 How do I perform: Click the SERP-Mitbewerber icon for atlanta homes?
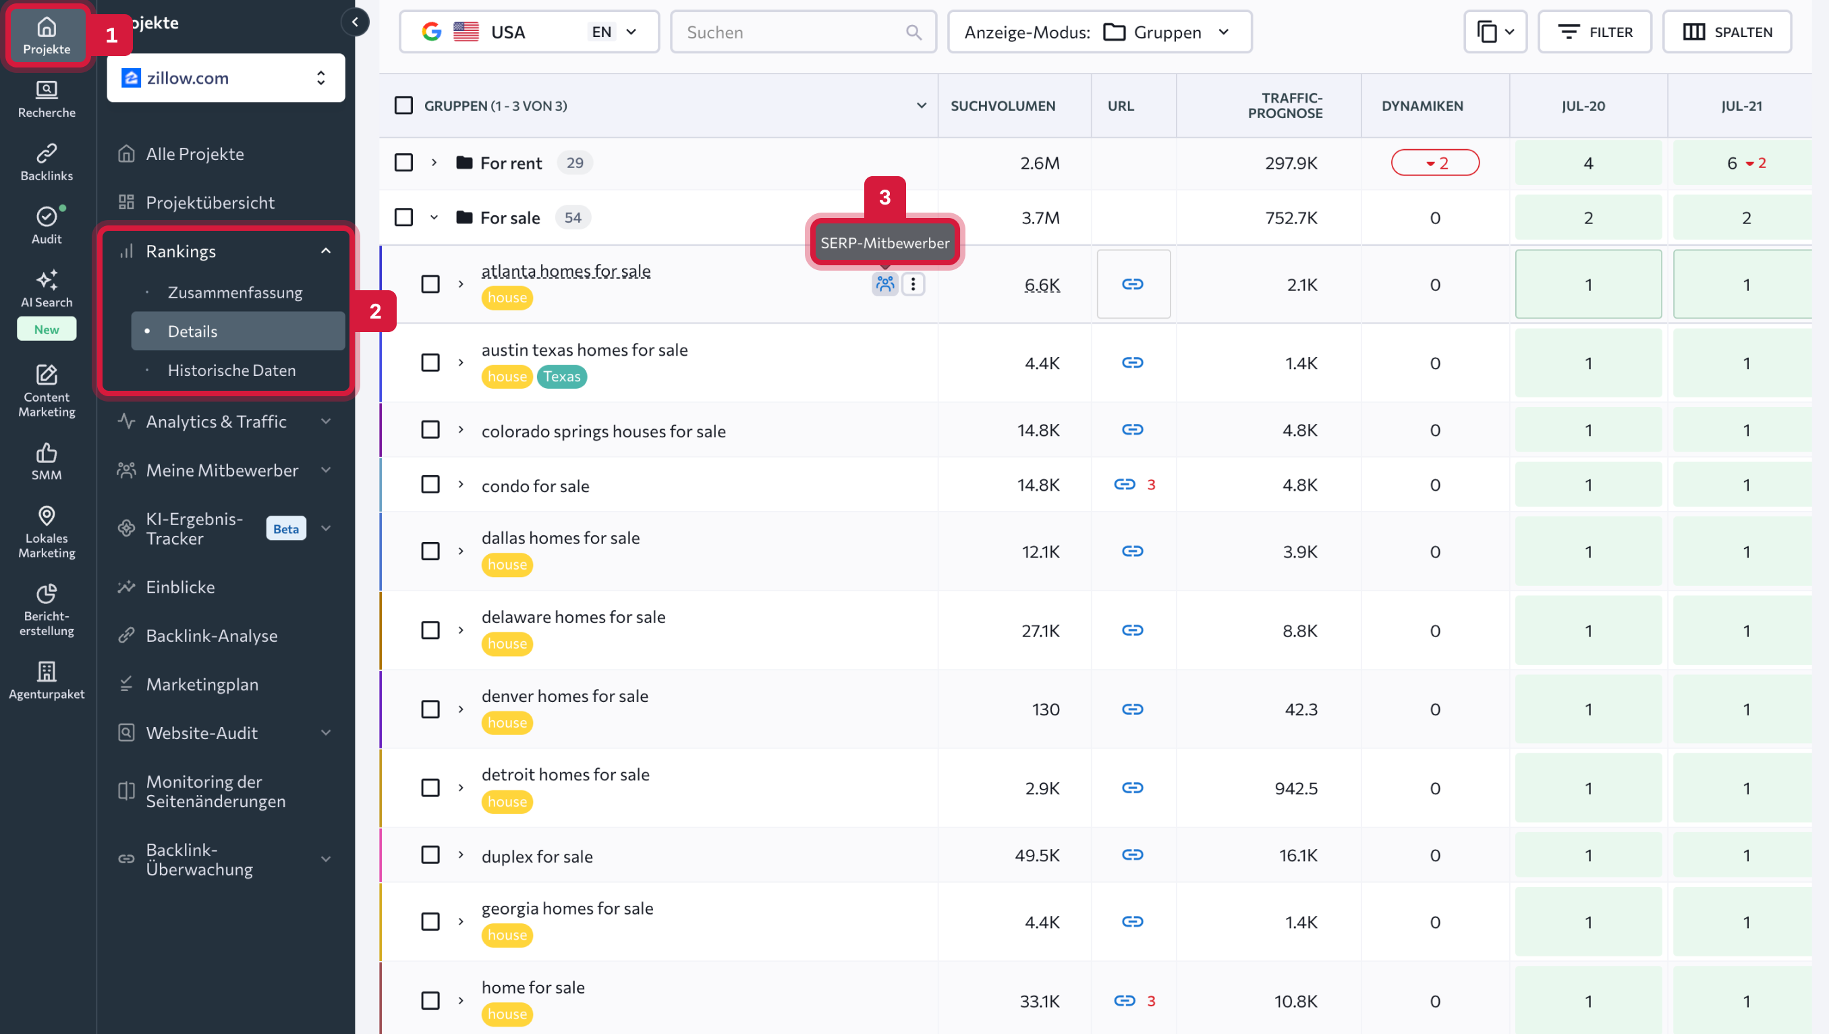(x=884, y=284)
